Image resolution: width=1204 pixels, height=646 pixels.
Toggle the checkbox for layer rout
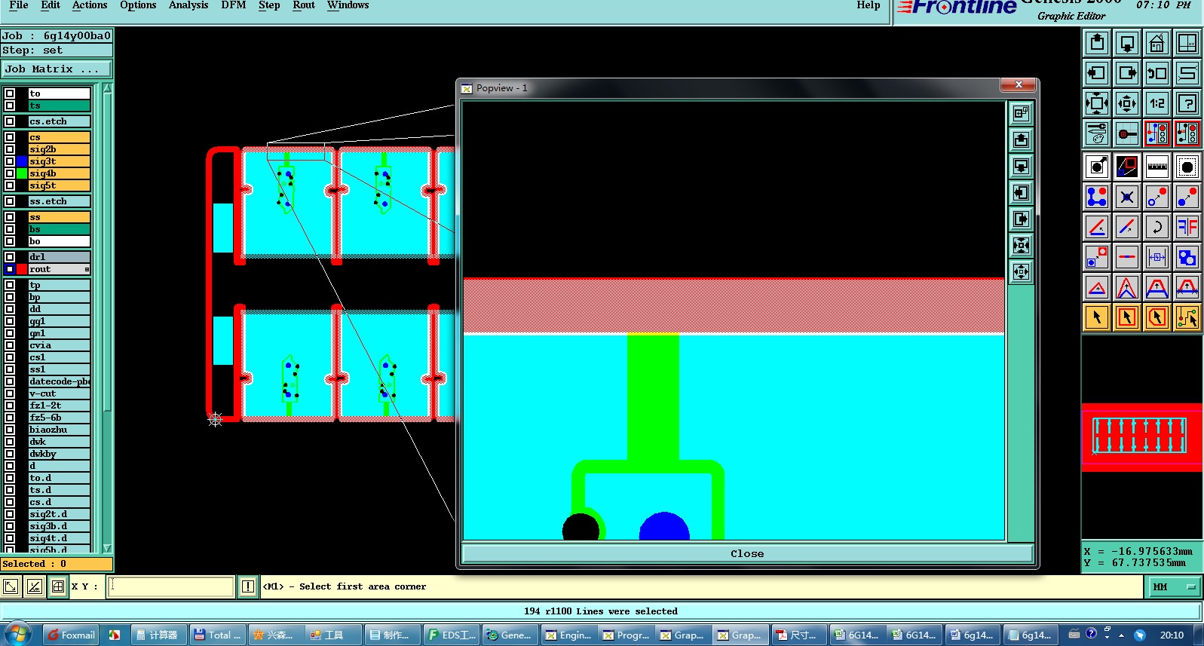10,269
